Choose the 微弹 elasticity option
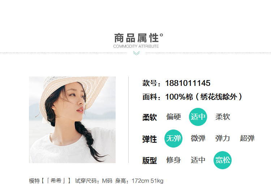The width and height of the screenshot is (271, 184). tap(198, 139)
